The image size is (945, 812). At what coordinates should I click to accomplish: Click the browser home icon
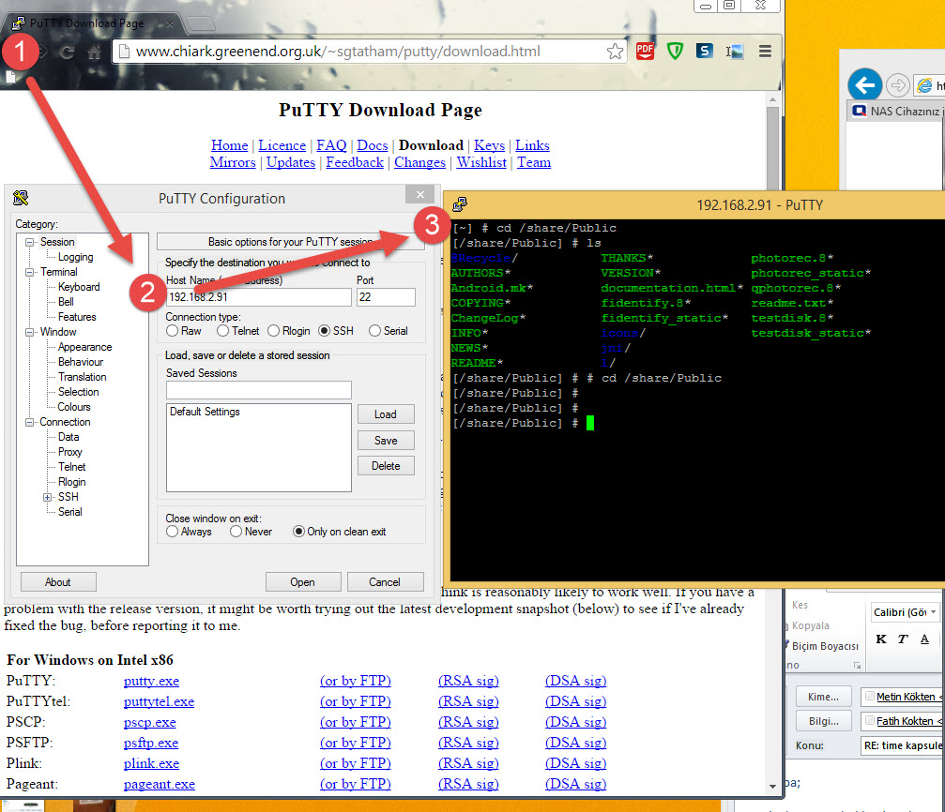[x=95, y=52]
